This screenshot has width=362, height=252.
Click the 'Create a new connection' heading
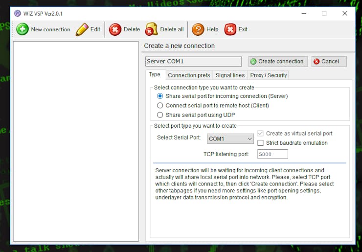coord(180,46)
